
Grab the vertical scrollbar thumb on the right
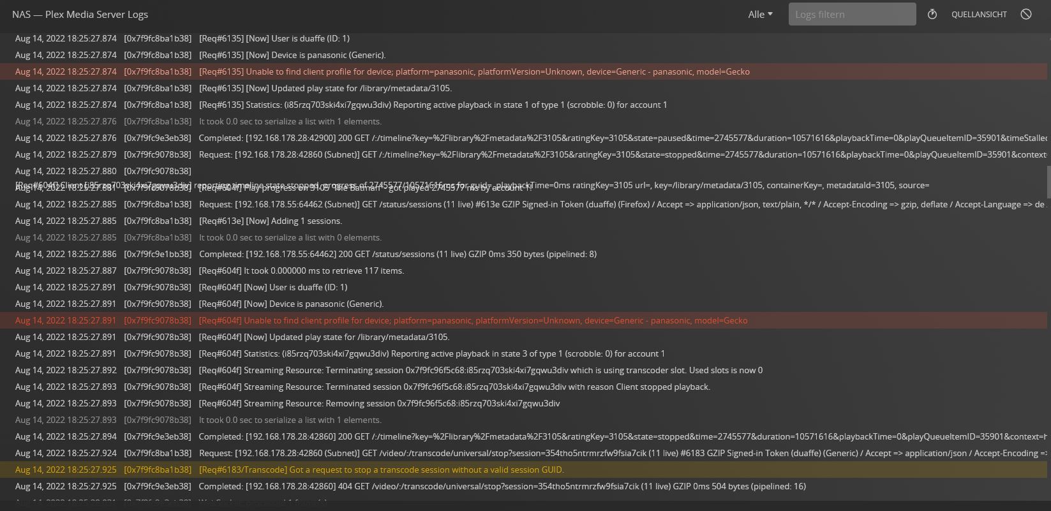coord(1048,182)
